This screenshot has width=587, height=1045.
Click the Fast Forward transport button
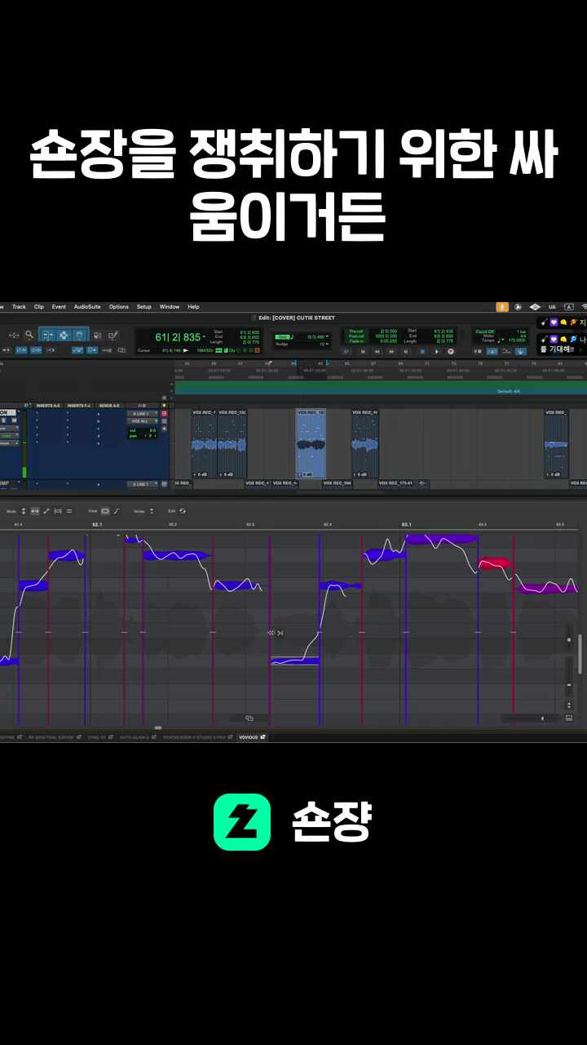pos(391,351)
